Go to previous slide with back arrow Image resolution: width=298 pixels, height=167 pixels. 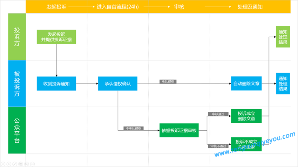[x=3, y=164]
